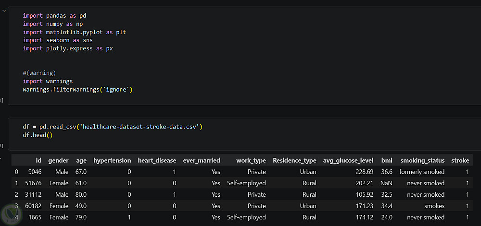This screenshot has height=226, width=481.
Task: Click the 'heart_disease' column header
Action: pos(157,160)
